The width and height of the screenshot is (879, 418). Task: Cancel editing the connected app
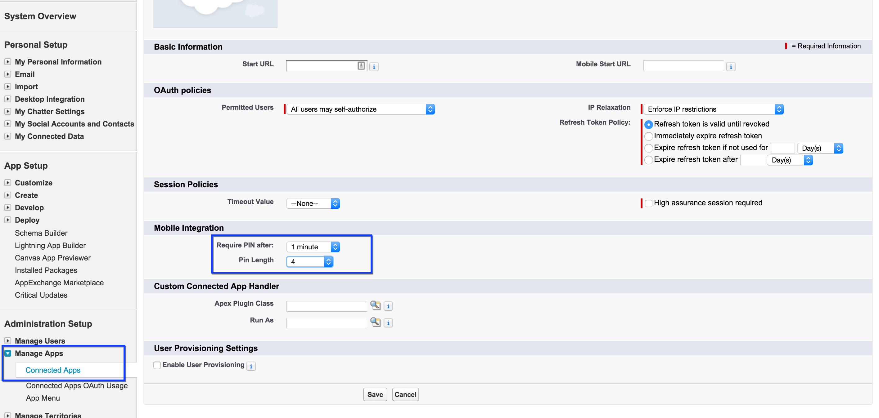click(405, 394)
